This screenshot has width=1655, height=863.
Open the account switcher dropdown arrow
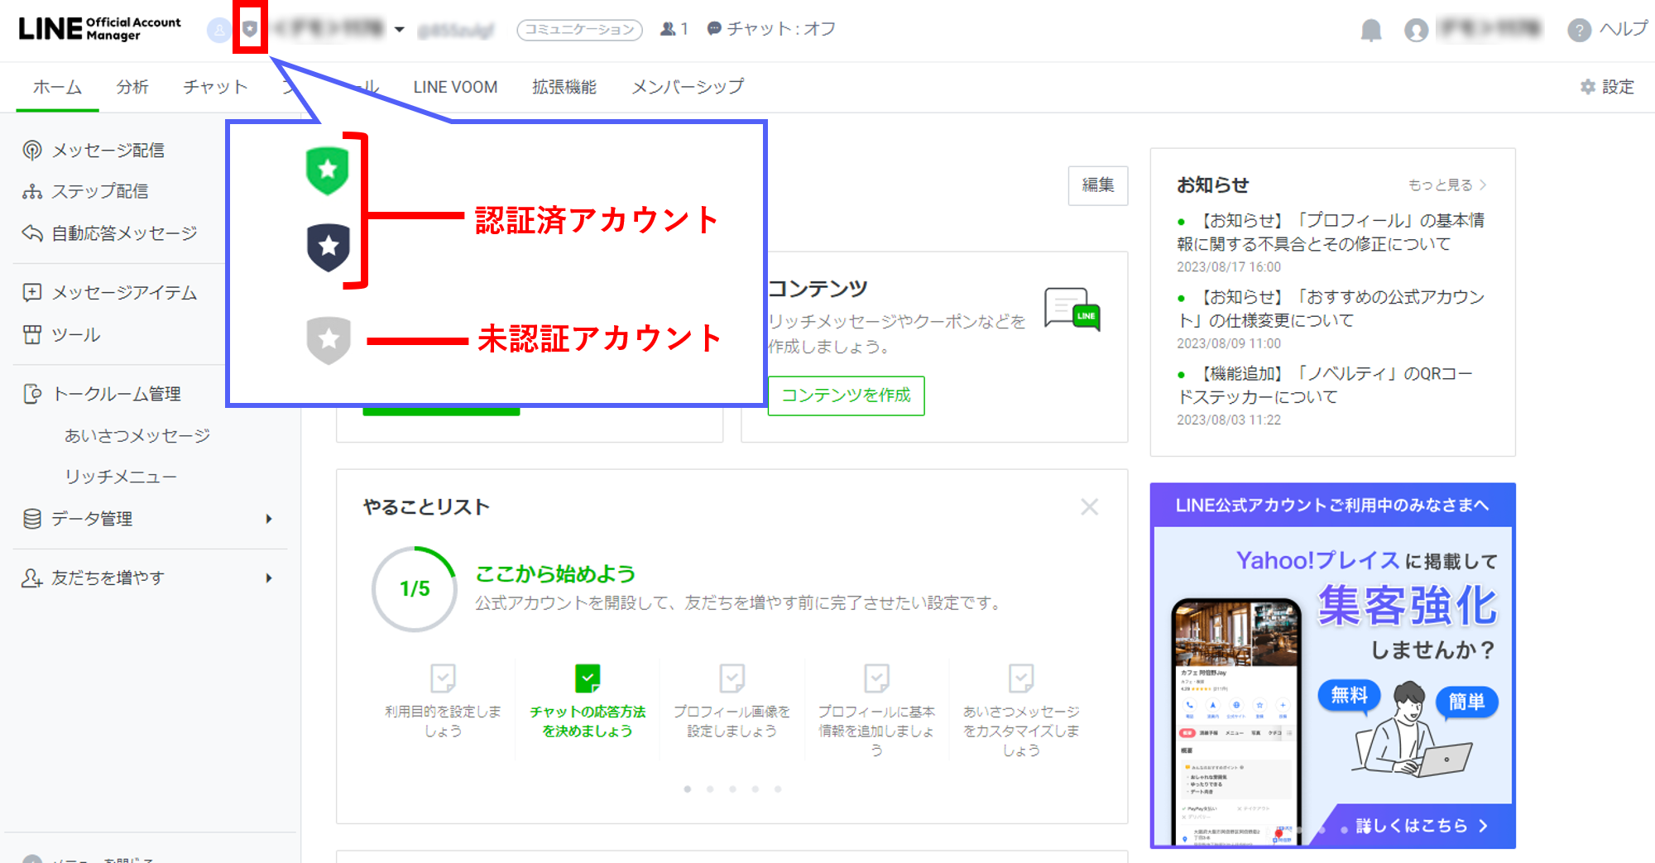point(399,30)
